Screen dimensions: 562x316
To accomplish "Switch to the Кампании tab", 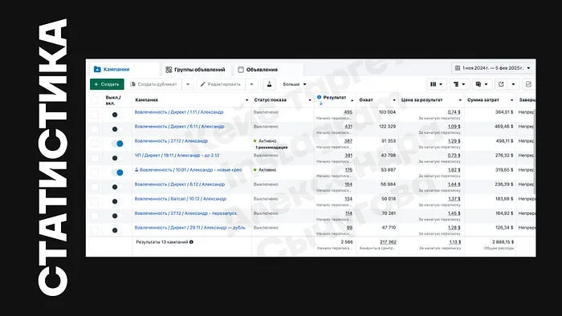I will click(x=123, y=69).
